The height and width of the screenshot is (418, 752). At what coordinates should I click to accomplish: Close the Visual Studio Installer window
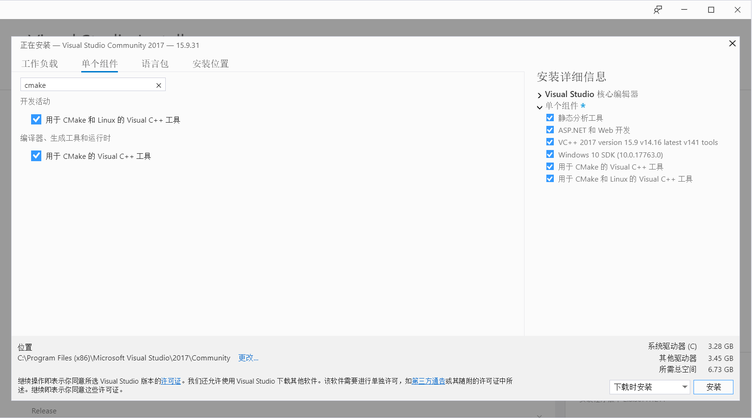738,10
